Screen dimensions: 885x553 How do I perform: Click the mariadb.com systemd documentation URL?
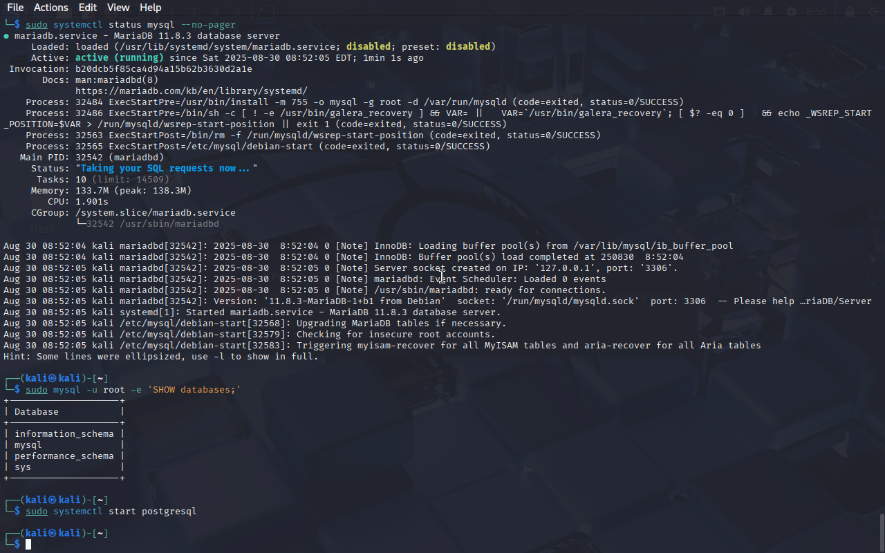click(192, 91)
